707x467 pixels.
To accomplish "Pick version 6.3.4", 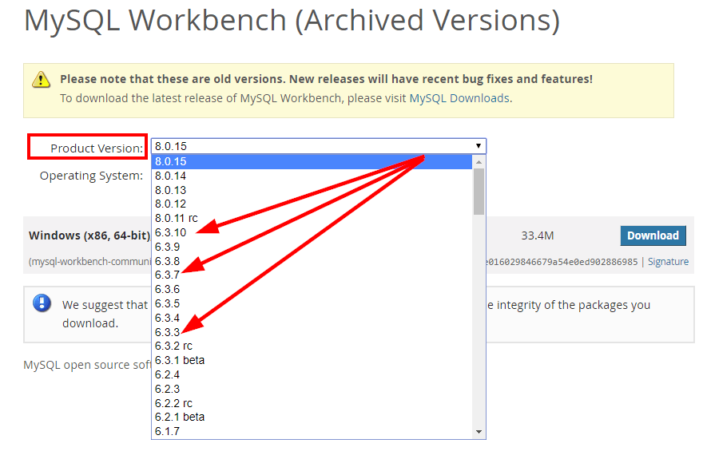I will (x=312, y=319).
